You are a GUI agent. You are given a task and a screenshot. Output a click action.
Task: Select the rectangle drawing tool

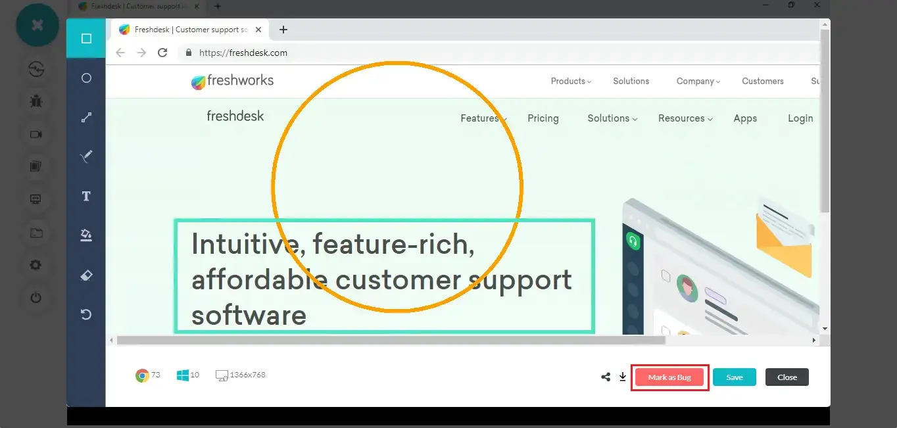[86, 39]
